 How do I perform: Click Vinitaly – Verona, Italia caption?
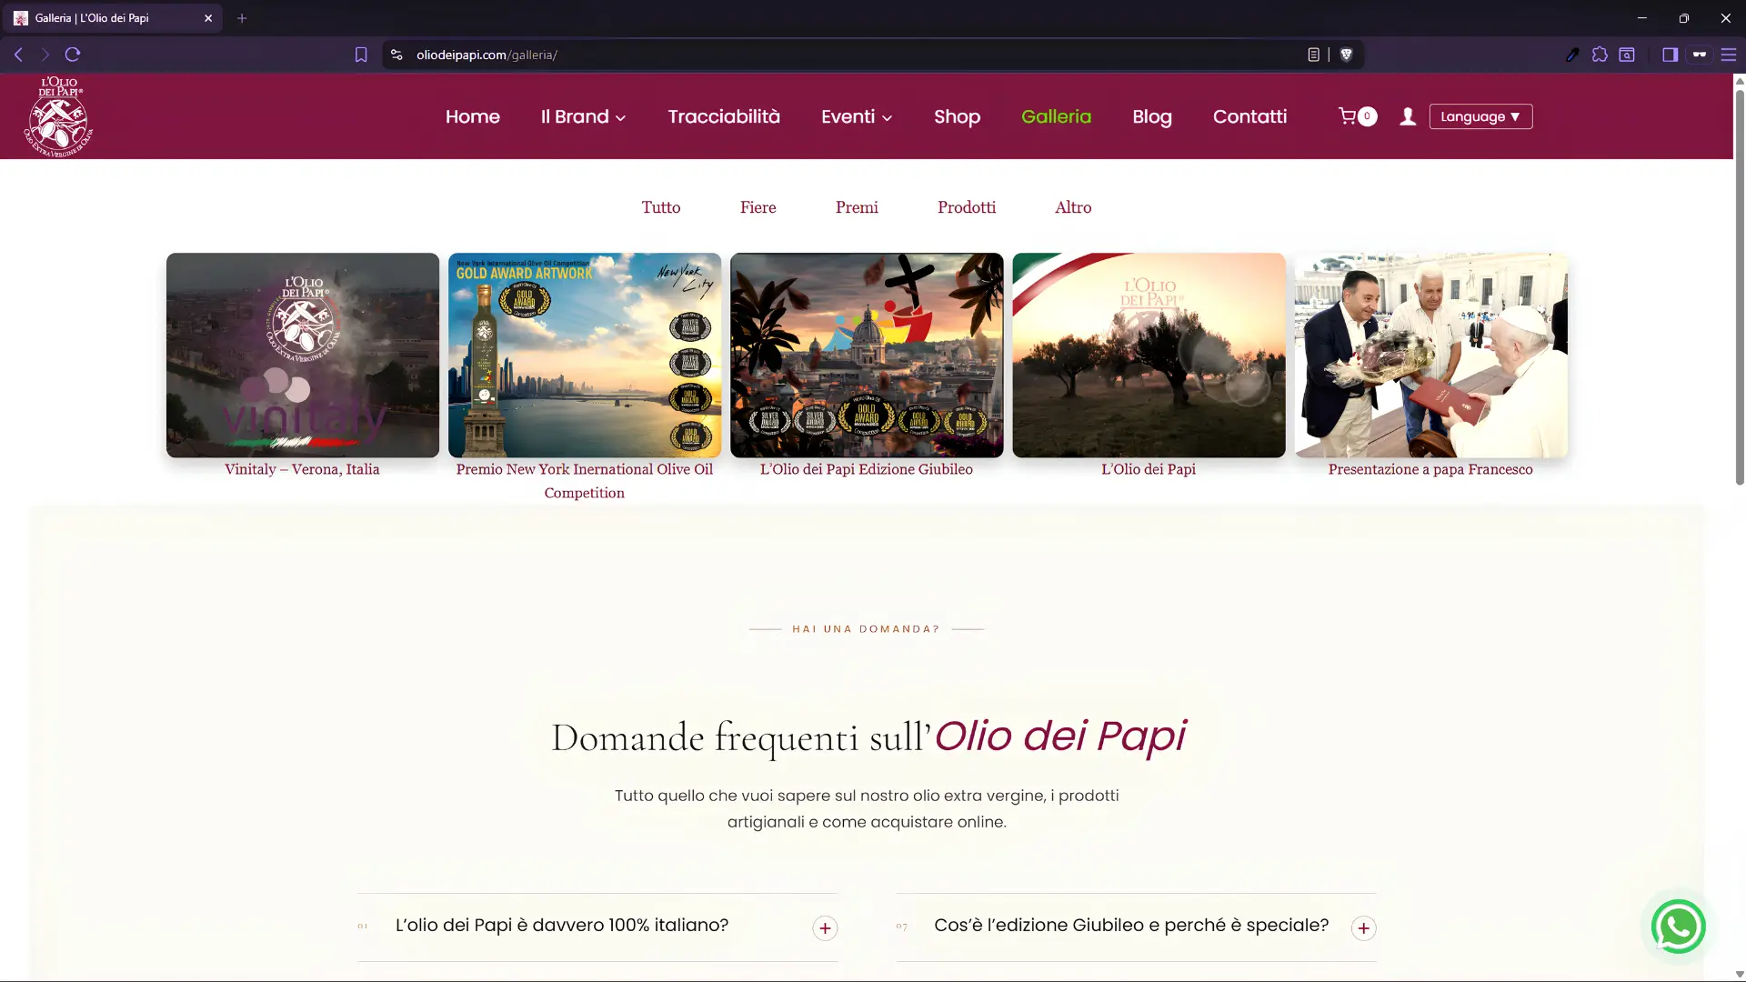(x=302, y=469)
